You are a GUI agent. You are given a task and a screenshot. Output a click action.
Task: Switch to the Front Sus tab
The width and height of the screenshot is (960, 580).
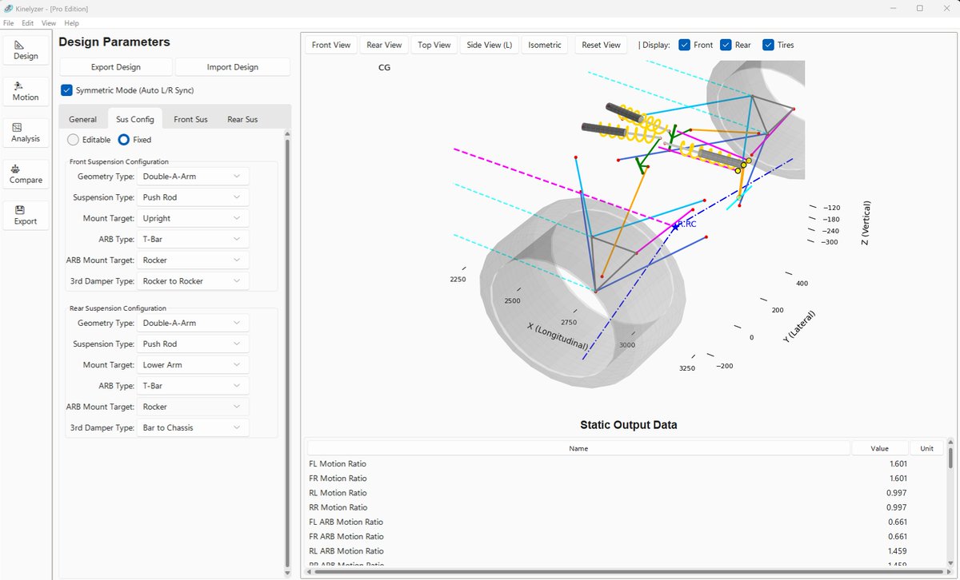190,119
